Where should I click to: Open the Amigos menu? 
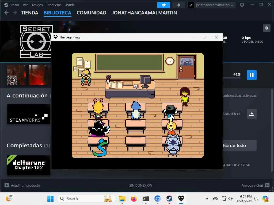click(x=37, y=5)
